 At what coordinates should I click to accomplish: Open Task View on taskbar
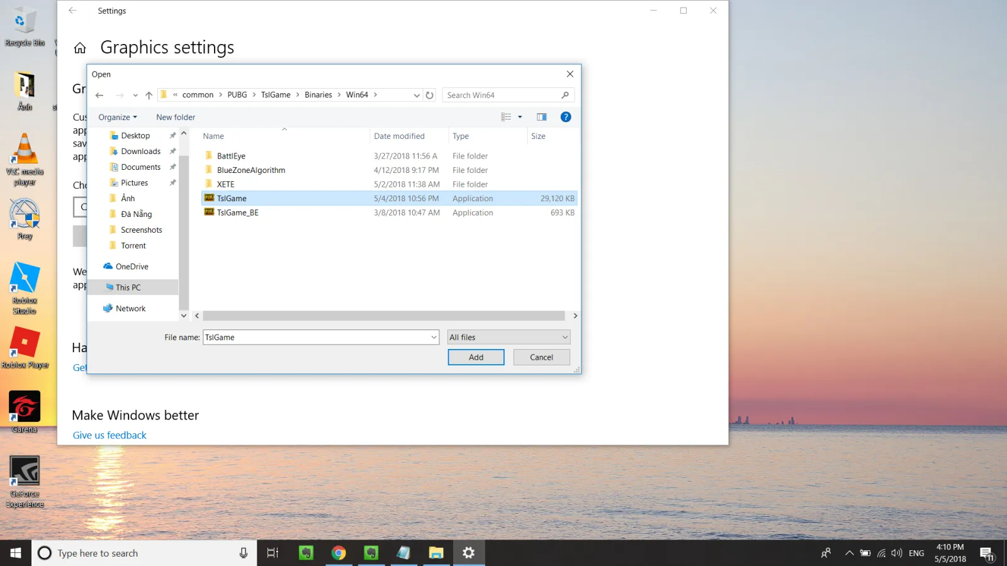(x=273, y=553)
